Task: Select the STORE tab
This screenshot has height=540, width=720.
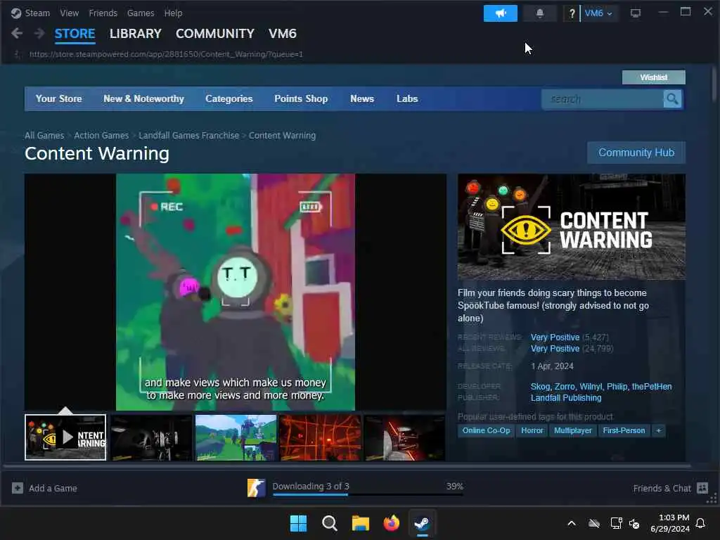Action: [x=75, y=34]
